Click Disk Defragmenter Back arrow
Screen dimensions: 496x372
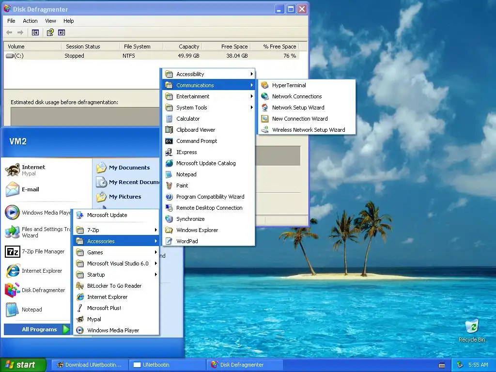click(10, 32)
